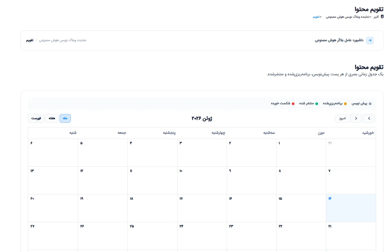Click the user icon beside کاربر
This screenshot has width=388, height=252.
pyautogui.click(x=382, y=17)
